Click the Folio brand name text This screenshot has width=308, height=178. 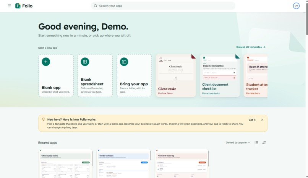click(27, 6)
